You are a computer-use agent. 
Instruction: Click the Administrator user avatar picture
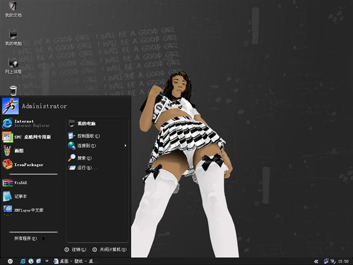(10, 106)
